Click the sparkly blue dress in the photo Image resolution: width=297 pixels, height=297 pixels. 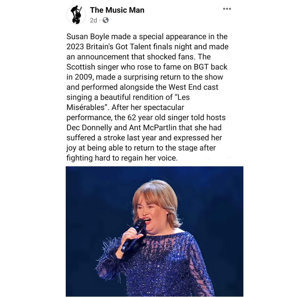[x=165, y=264]
